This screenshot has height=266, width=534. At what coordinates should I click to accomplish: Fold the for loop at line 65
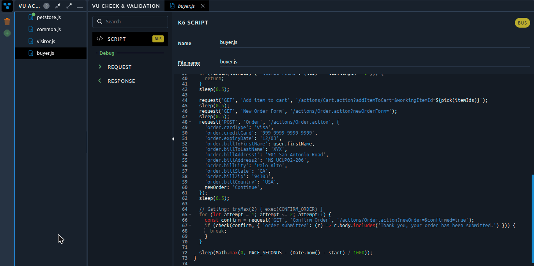[190, 215]
